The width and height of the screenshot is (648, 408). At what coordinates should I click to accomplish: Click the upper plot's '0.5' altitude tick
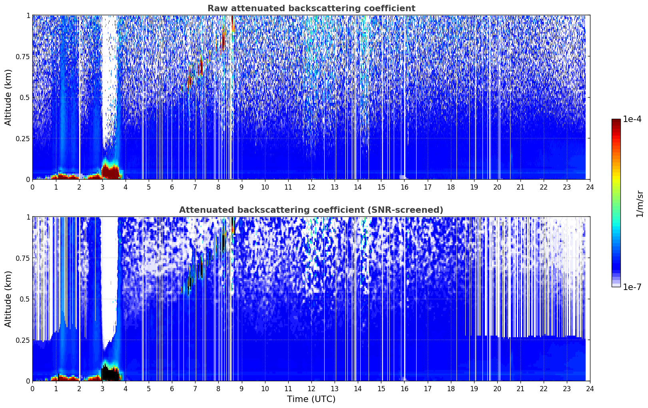pos(24,98)
